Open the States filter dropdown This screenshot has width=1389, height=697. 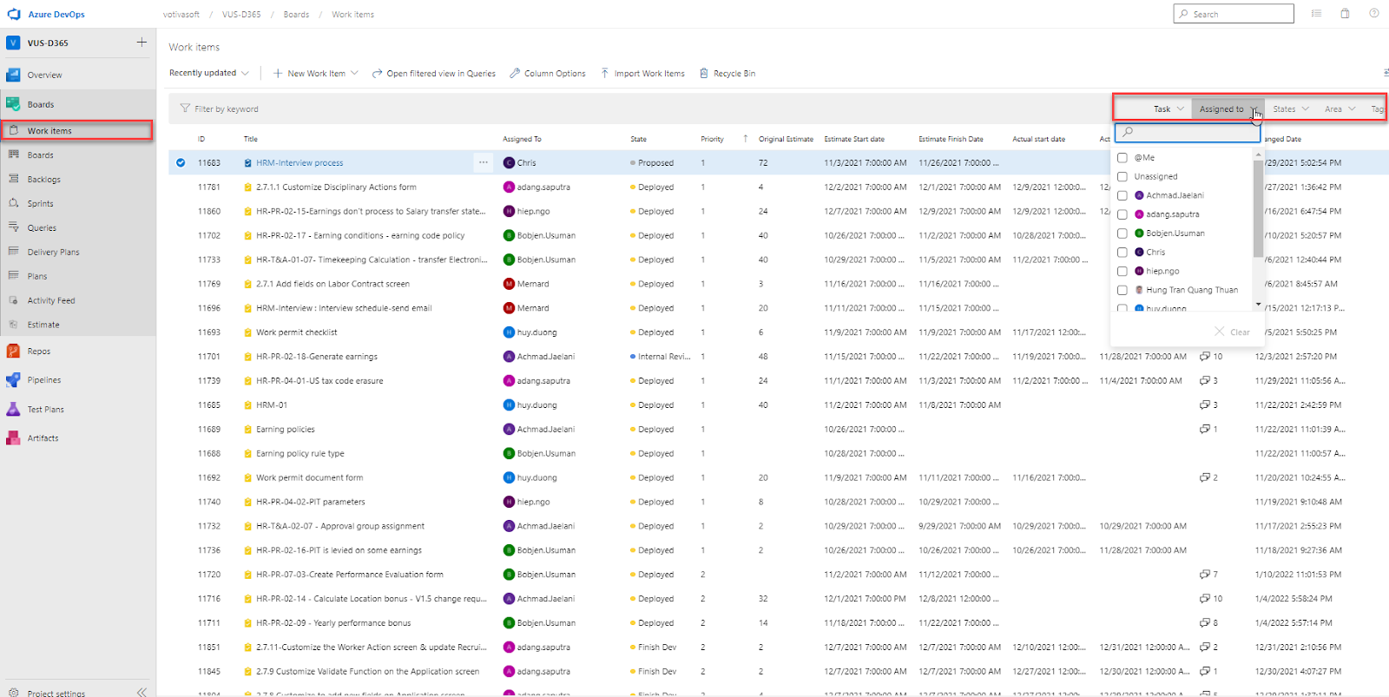click(x=1290, y=109)
